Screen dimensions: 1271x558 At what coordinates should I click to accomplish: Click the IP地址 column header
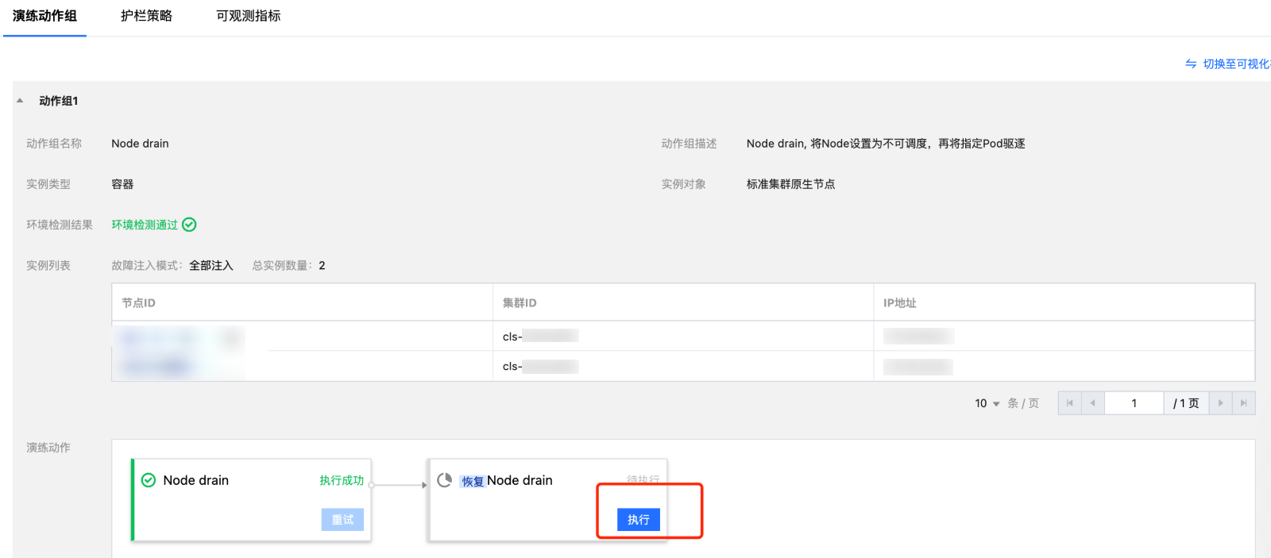[900, 303]
